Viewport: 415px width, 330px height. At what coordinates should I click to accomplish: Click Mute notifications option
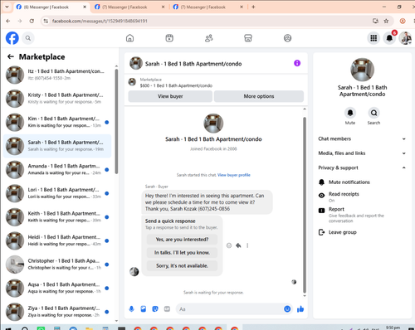click(362, 182)
